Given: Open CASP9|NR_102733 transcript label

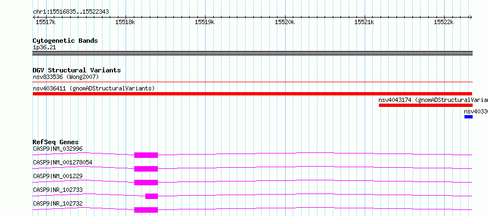Looking at the screenshot, I should (x=58, y=190).
